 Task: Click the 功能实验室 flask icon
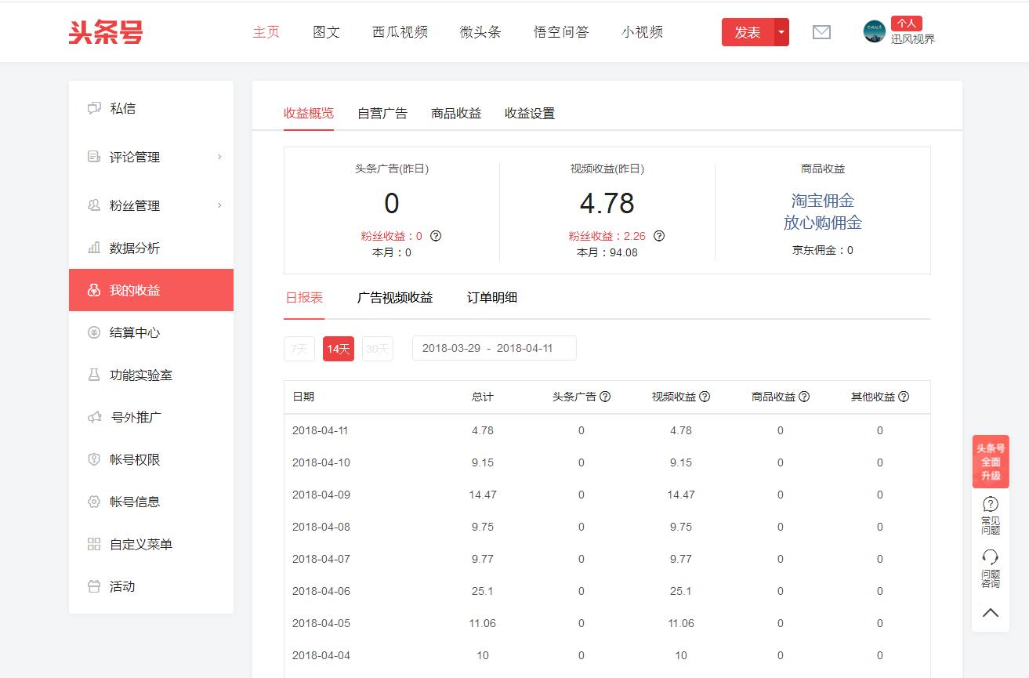[x=94, y=375]
